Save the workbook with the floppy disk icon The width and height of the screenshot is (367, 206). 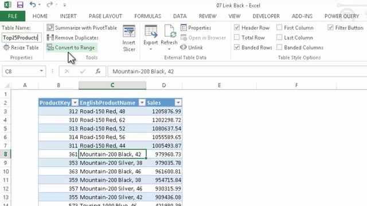pos(20,5)
